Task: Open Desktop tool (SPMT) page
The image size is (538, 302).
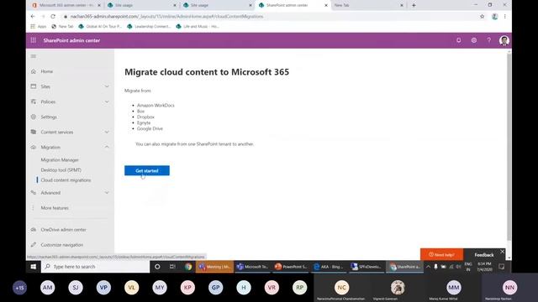Action: coord(61,170)
